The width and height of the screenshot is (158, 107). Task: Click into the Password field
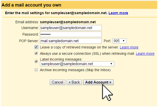(x=71, y=34)
